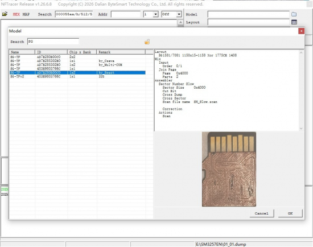Open the Off dropdown in toolbar
This screenshot has width=313, height=247.
(179, 14)
